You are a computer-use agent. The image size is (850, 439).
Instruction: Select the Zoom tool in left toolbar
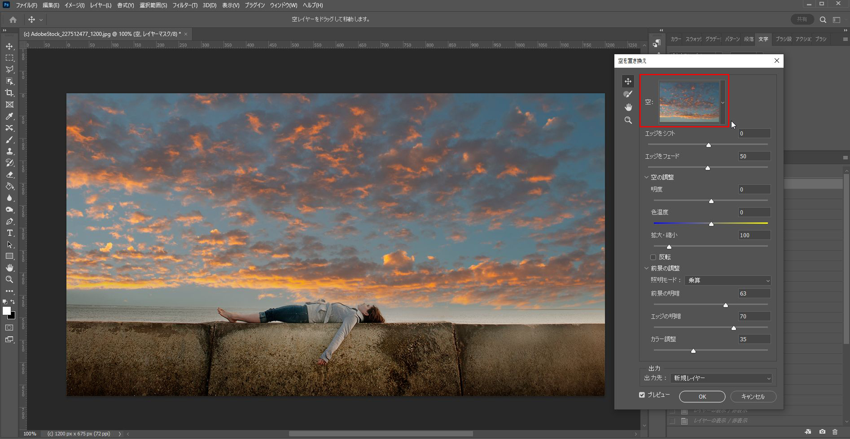tap(9, 279)
